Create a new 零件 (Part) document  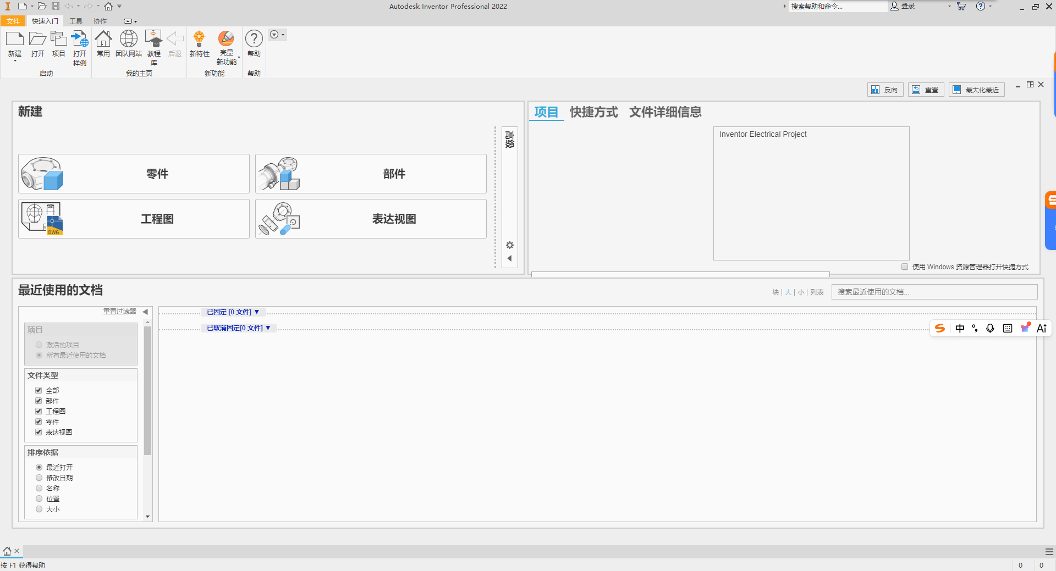(133, 174)
